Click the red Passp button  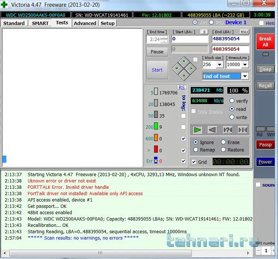pyautogui.click(x=265, y=145)
